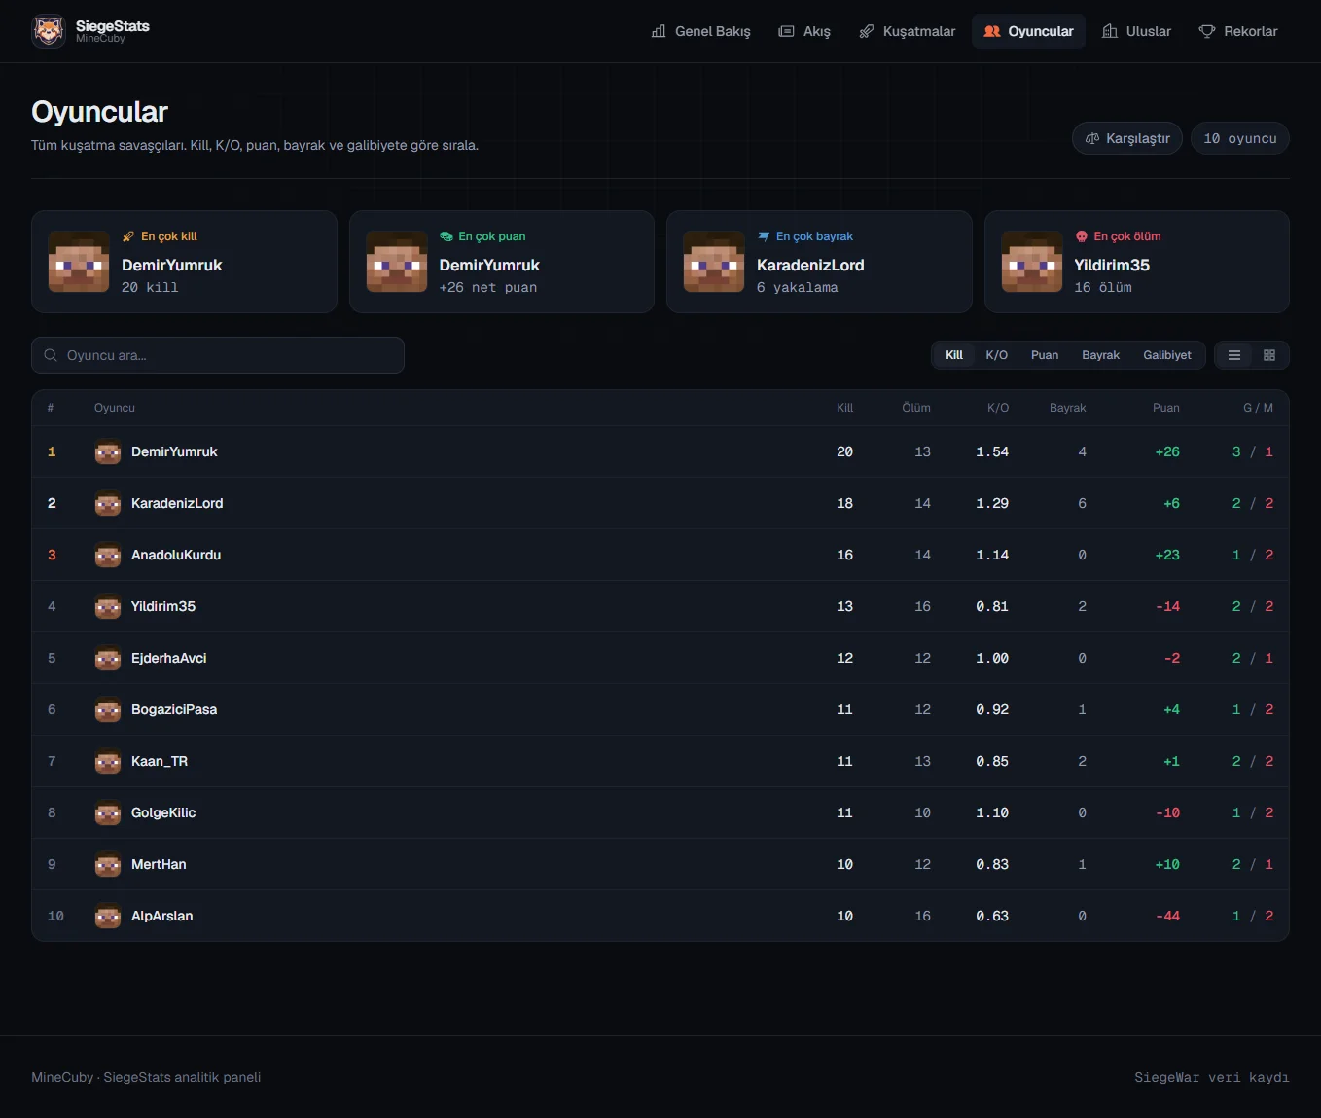The height and width of the screenshot is (1118, 1321).
Task: Open player DemirYumruk in the table
Action: (660, 451)
